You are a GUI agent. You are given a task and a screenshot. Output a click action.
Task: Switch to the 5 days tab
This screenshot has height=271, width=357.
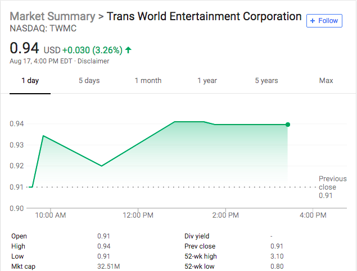[89, 81]
